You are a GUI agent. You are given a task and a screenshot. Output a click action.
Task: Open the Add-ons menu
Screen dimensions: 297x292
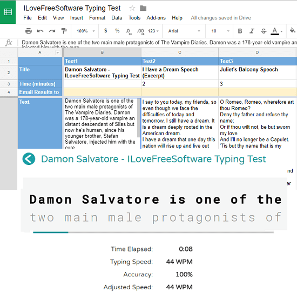coord(156,18)
